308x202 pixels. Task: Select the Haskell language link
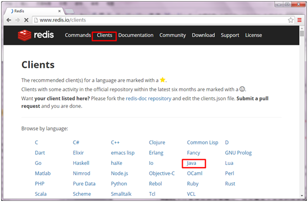81,163
